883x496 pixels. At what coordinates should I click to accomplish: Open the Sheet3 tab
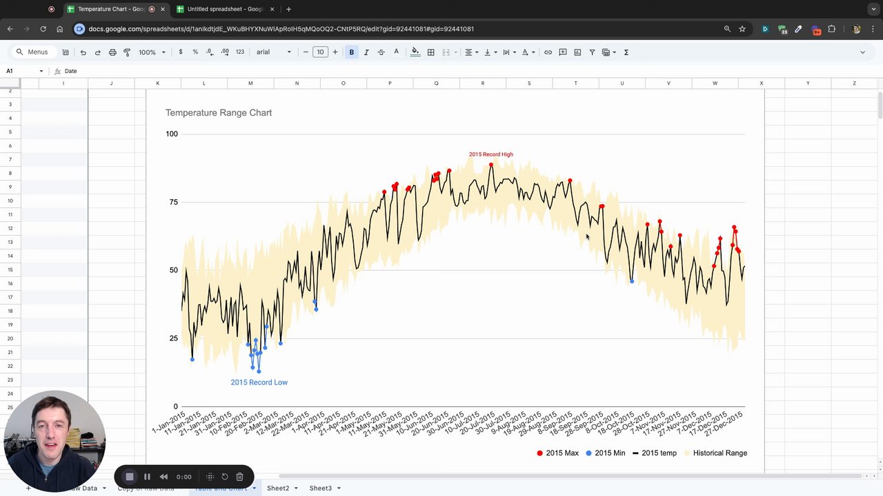pos(320,488)
